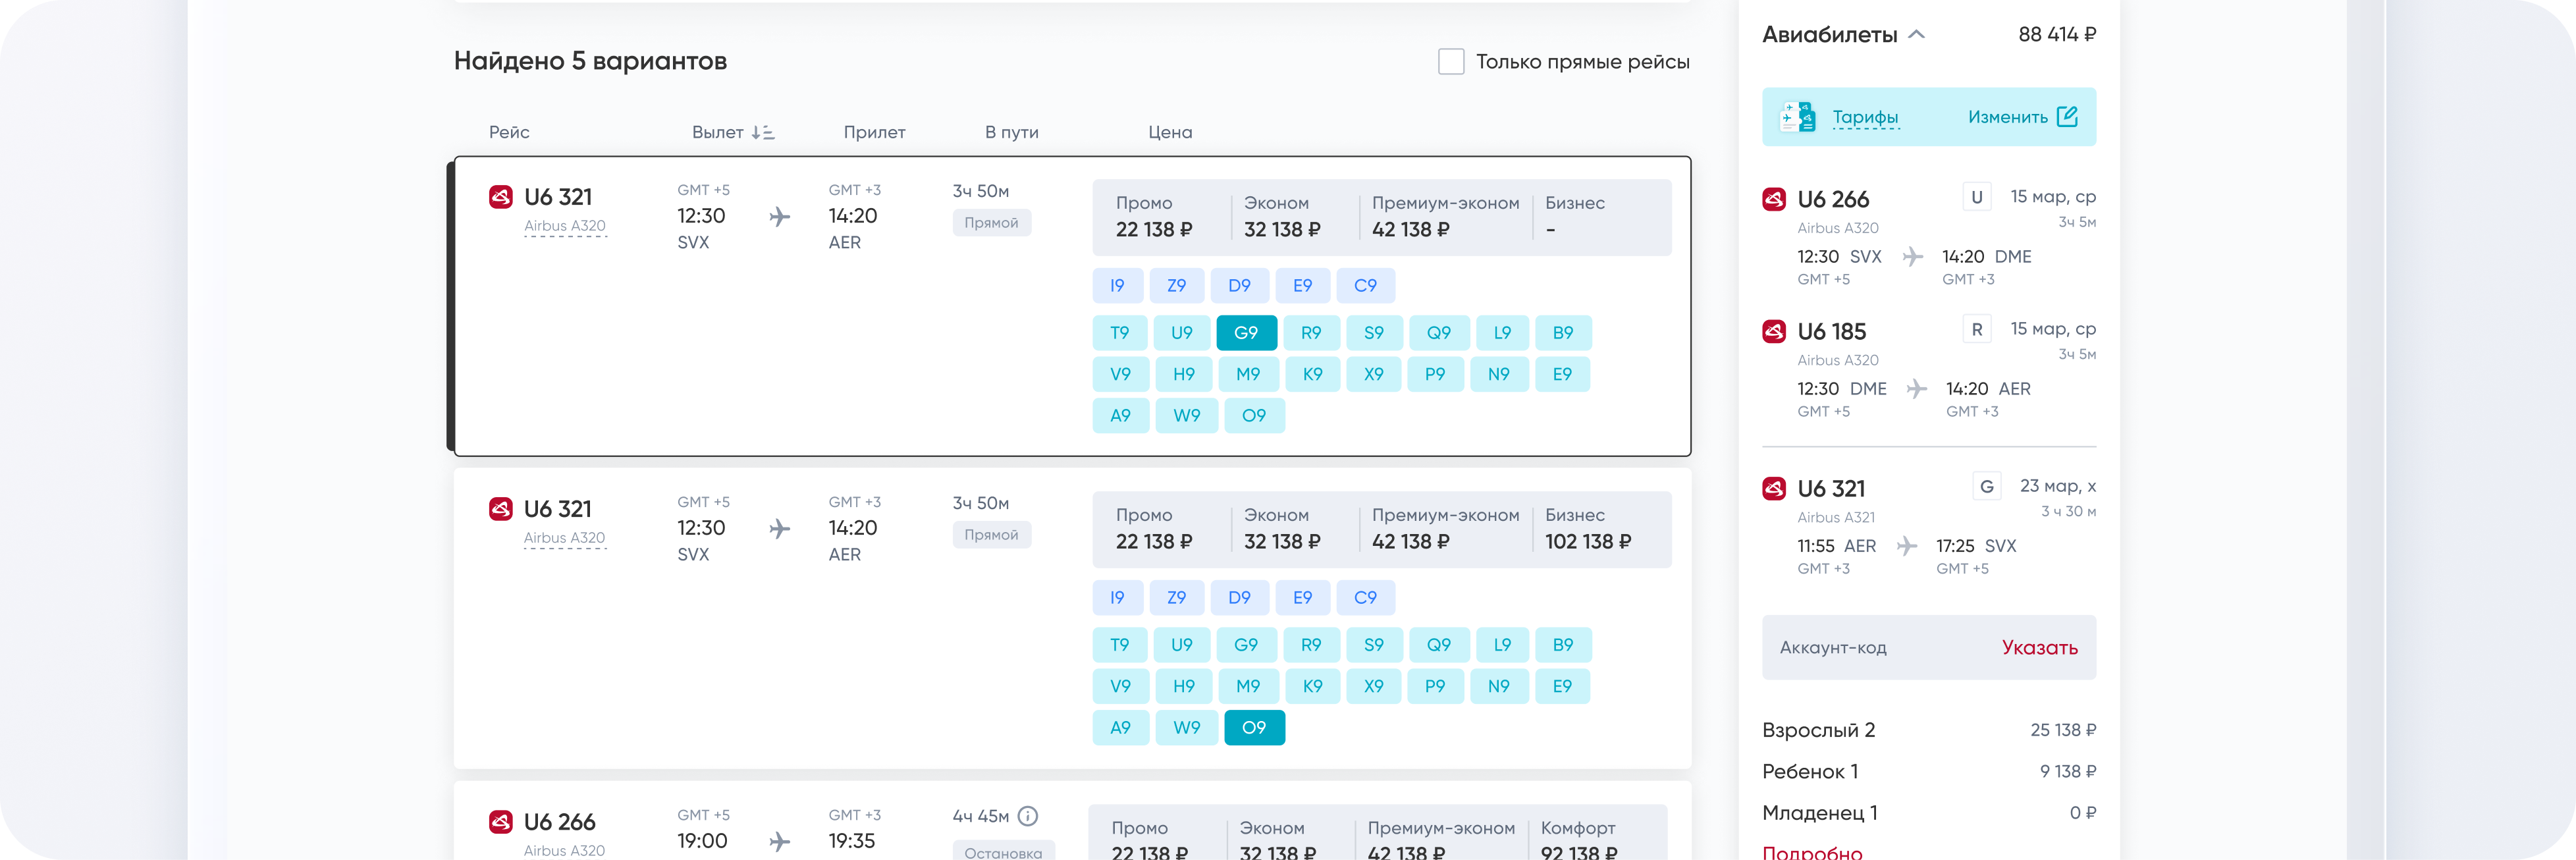The image size is (2576, 860).
Task: Click Указать for account code
Action: tap(2039, 647)
